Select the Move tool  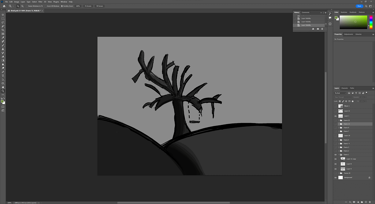point(3,15)
